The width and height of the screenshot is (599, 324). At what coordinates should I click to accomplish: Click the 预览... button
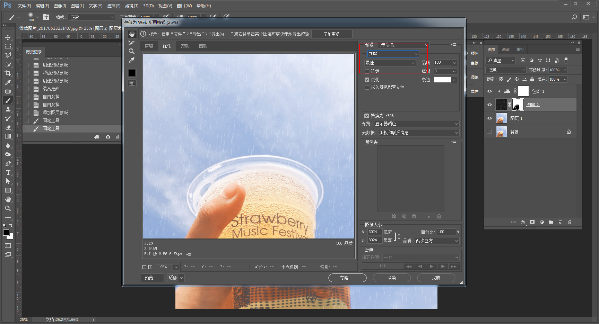click(x=152, y=278)
